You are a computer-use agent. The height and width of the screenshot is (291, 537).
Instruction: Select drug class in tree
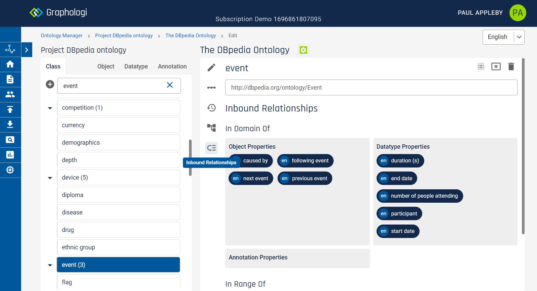click(118, 230)
